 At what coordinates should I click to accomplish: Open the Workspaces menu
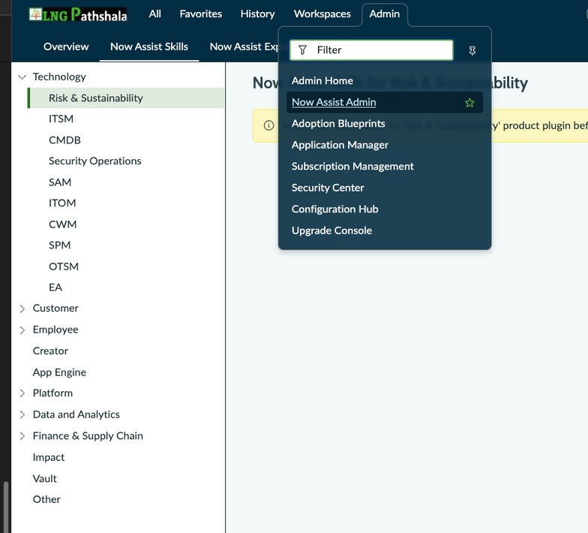tap(322, 14)
